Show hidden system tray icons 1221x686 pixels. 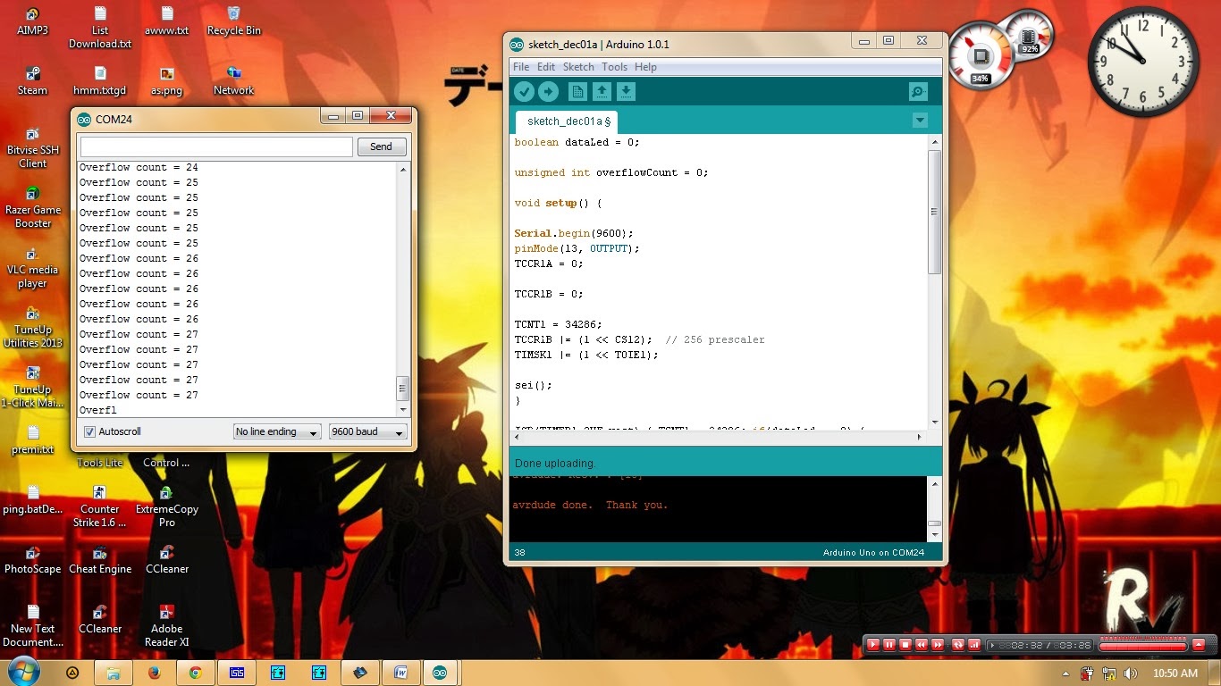coord(1065,673)
